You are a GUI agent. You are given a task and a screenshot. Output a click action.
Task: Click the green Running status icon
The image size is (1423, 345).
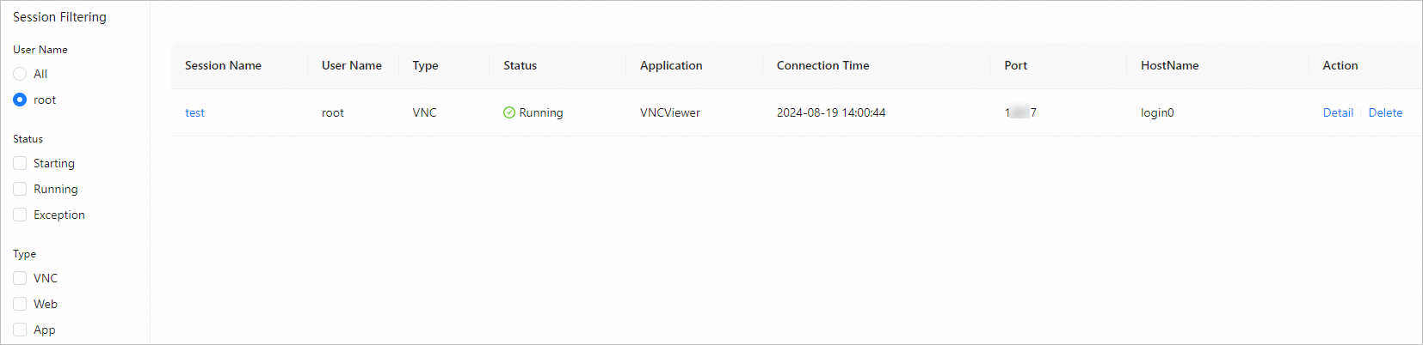click(509, 112)
